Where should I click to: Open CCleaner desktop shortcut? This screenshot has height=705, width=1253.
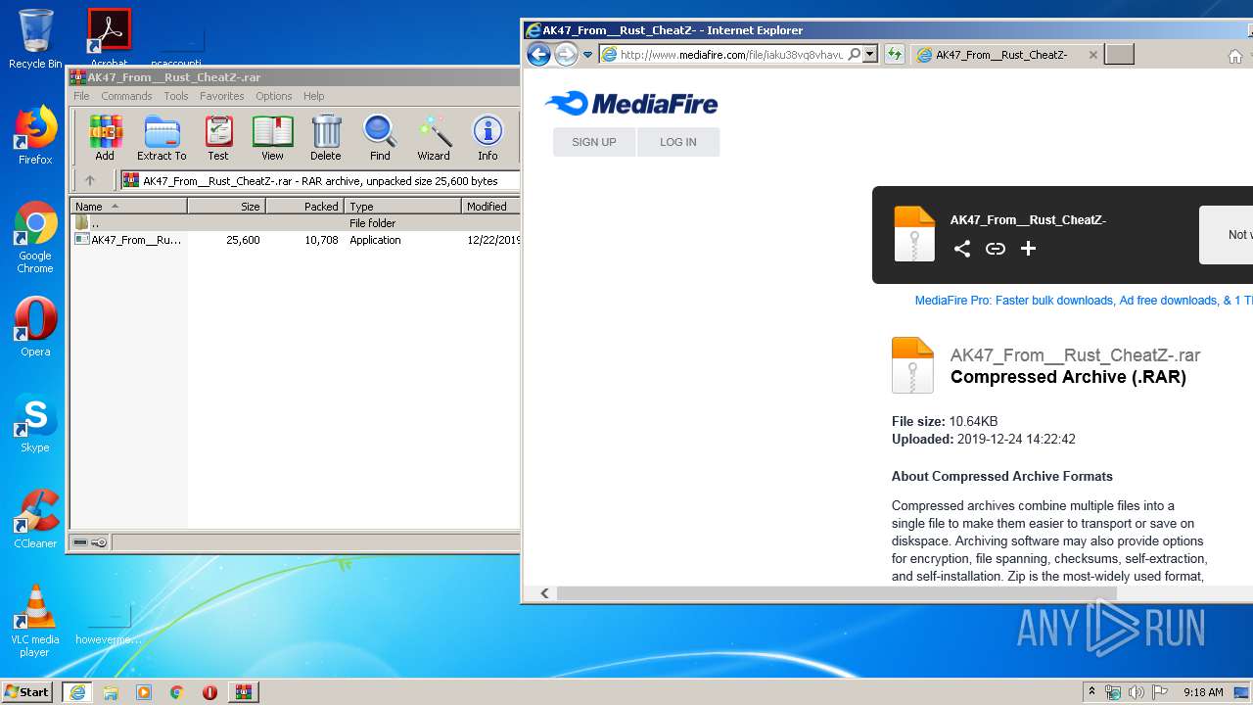click(35, 519)
